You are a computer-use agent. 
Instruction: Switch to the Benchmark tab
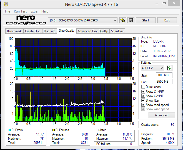pyautogui.click(x=14, y=31)
